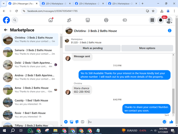Screen dimensions: 178x134
Task: Click scroll-down arrow of message thread
Action: pyautogui.click(x=173, y=115)
